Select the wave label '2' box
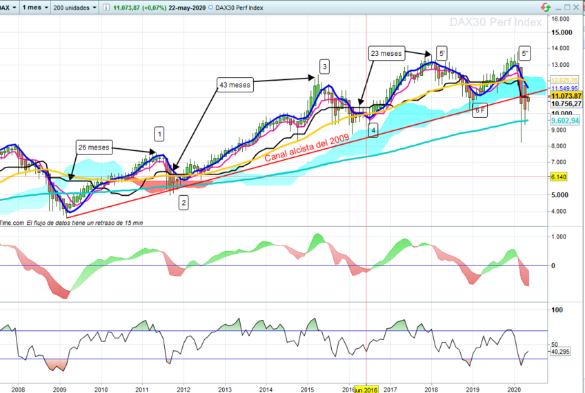The width and height of the screenshot is (585, 393). (x=184, y=203)
